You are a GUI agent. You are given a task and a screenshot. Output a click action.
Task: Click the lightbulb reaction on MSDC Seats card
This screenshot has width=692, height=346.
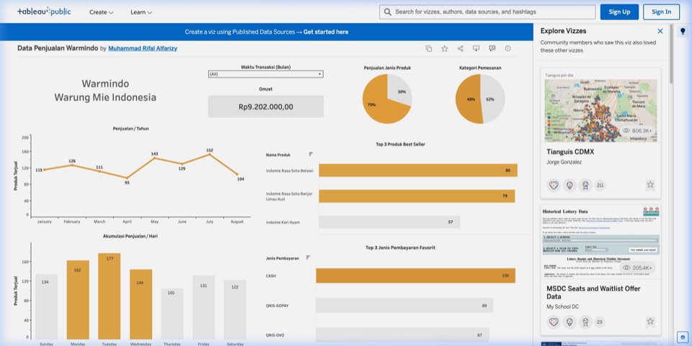pos(569,322)
